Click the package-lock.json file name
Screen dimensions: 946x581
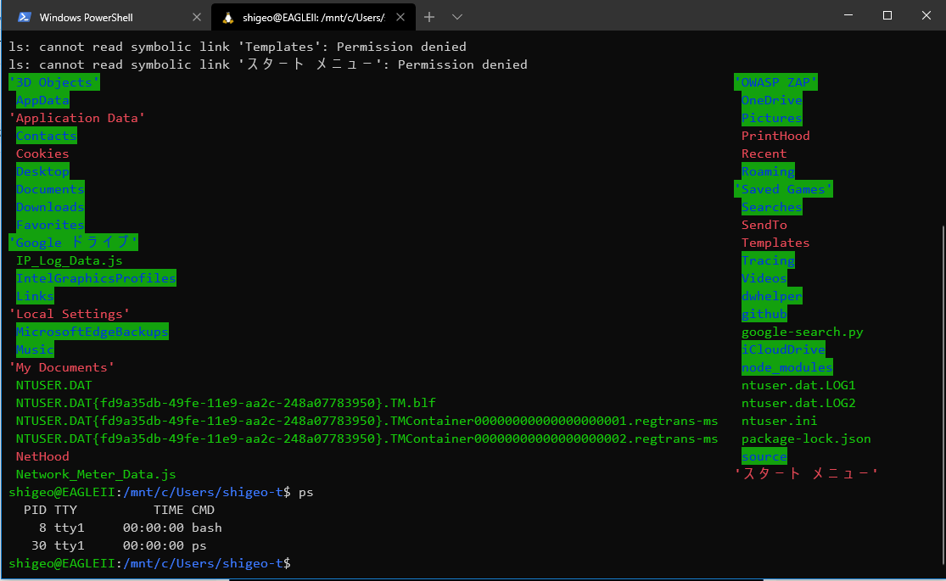[807, 439]
